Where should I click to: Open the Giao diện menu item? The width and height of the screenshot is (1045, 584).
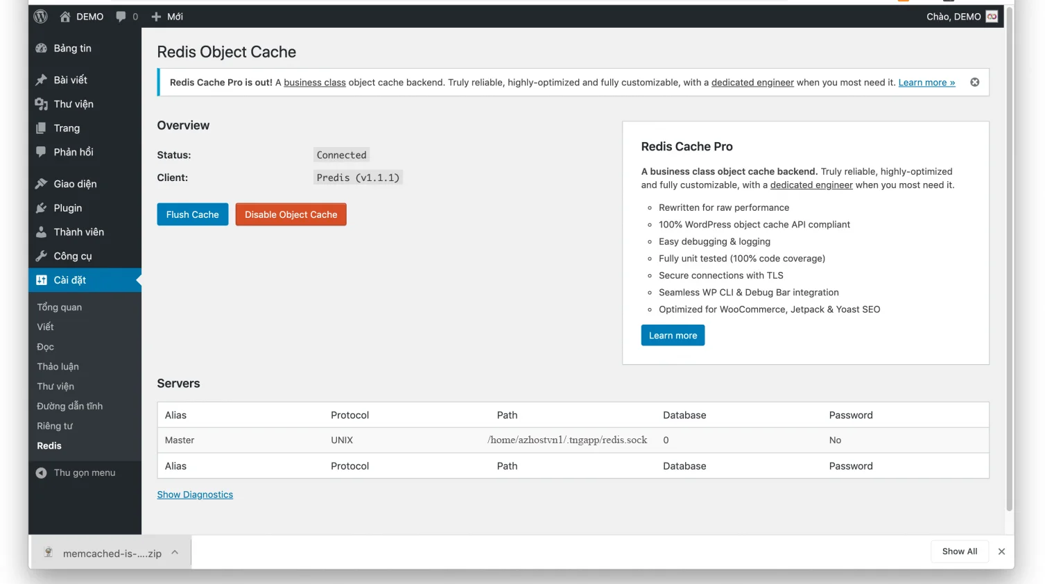[x=75, y=184]
